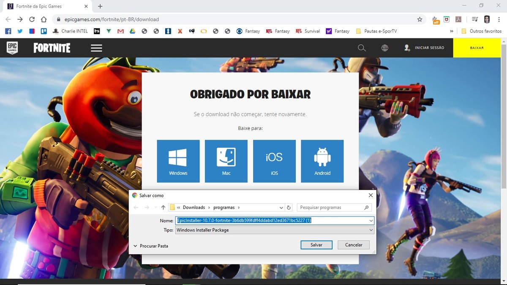
Task: Open the Fortnite site hamburger menu
Action: click(96, 48)
